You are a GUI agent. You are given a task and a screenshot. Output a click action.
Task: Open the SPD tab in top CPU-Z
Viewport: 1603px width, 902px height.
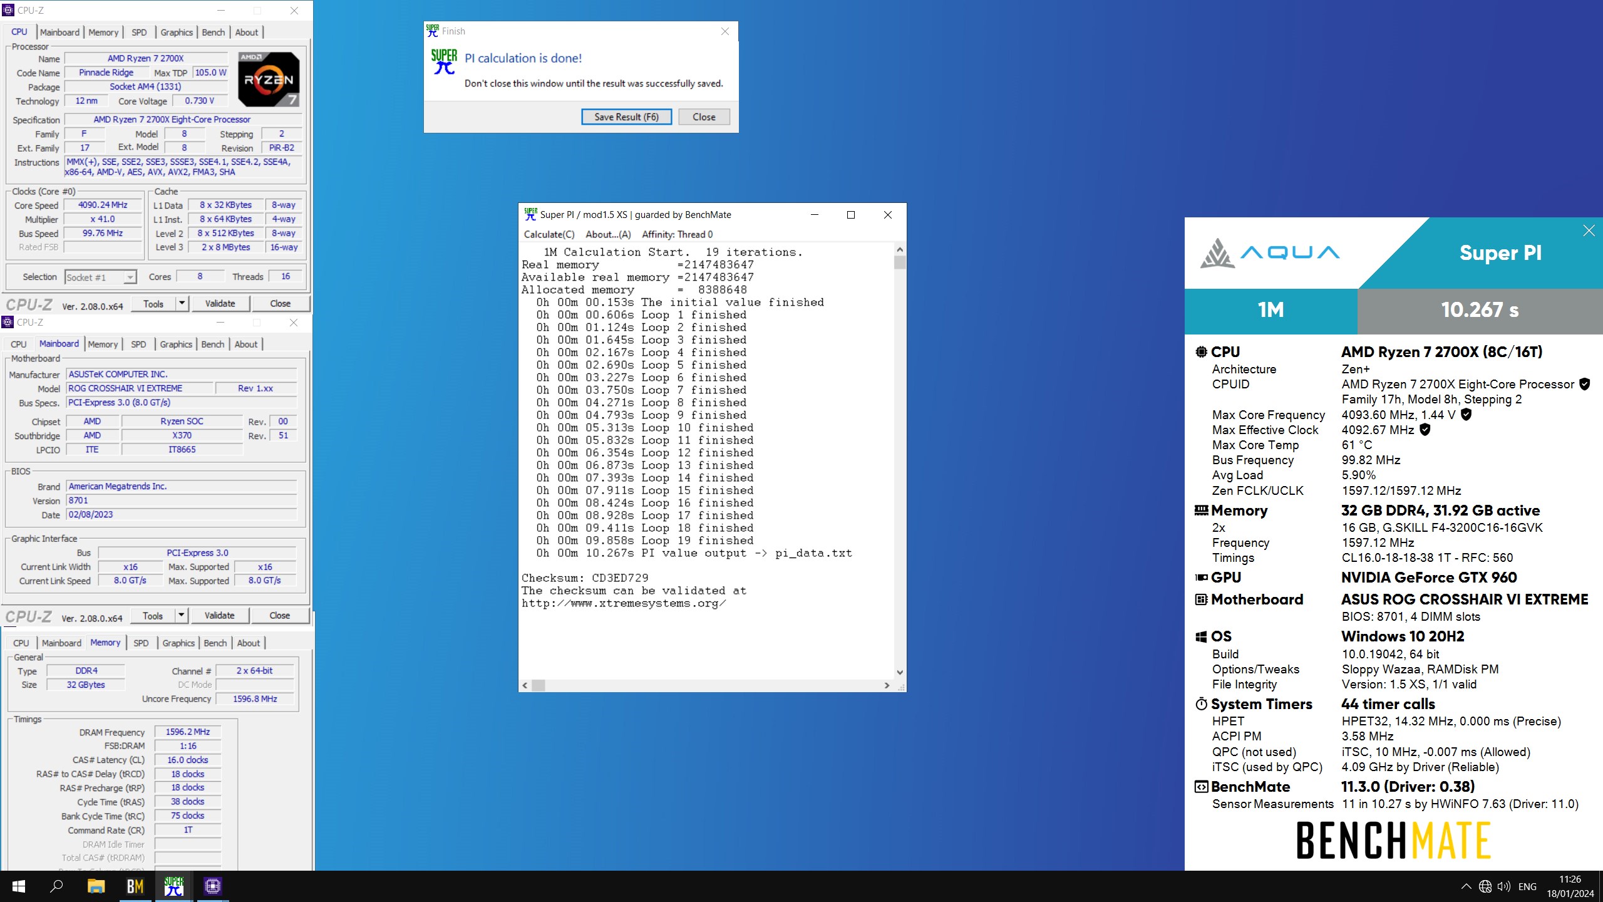point(139,32)
